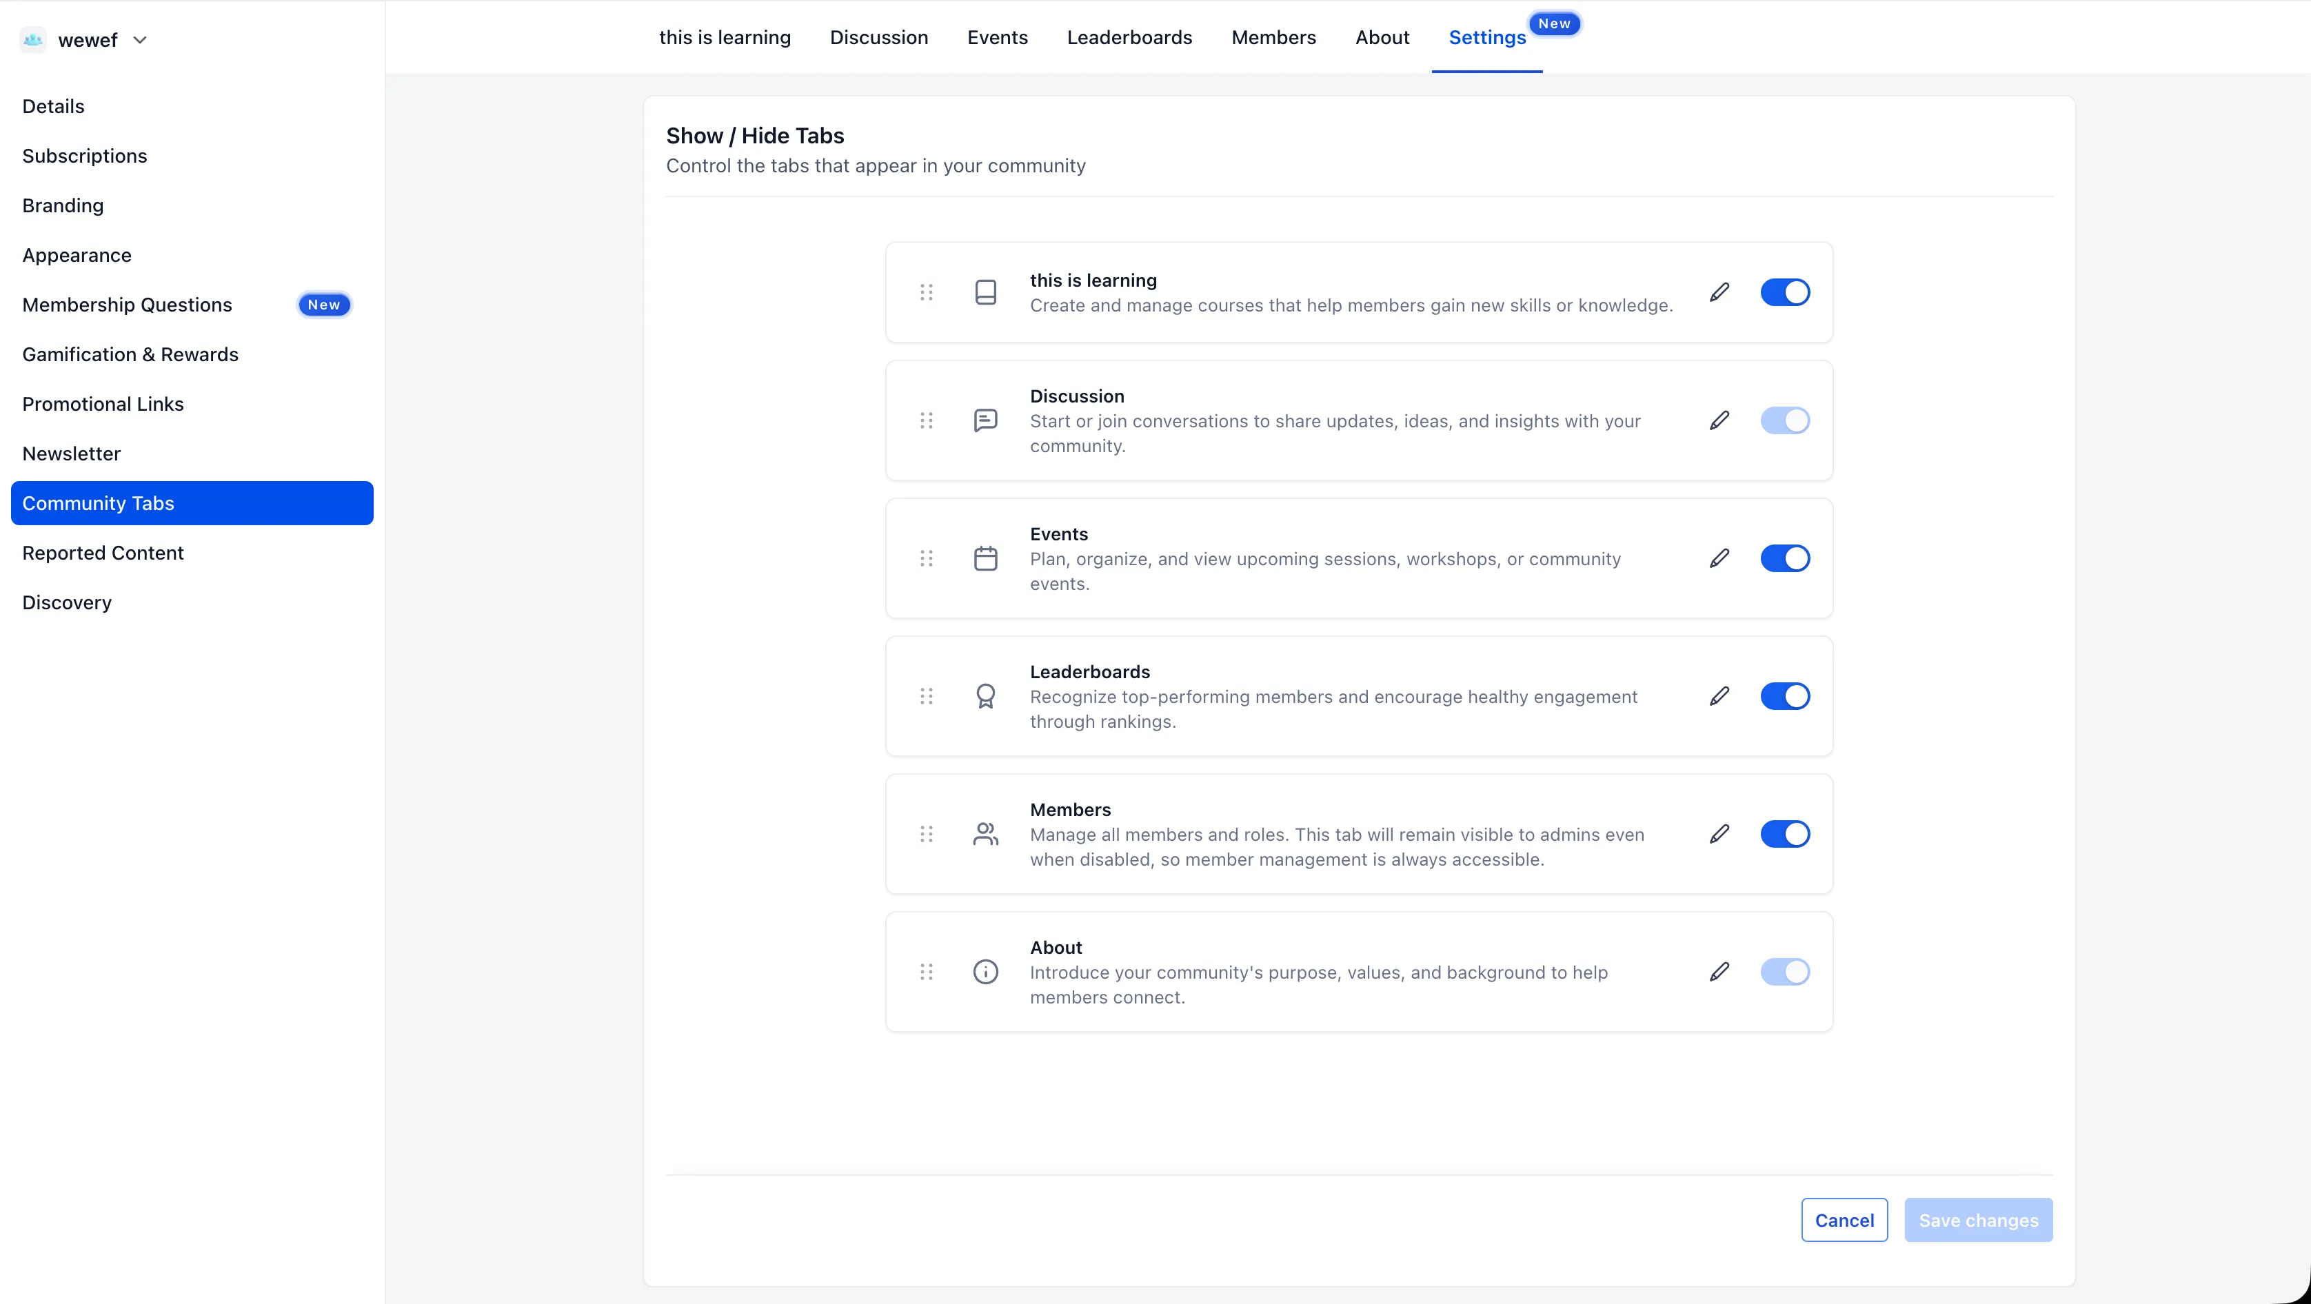Screen dimensions: 2311x1304
Task: Go to Newsletter settings
Action: [x=192, y=454]
